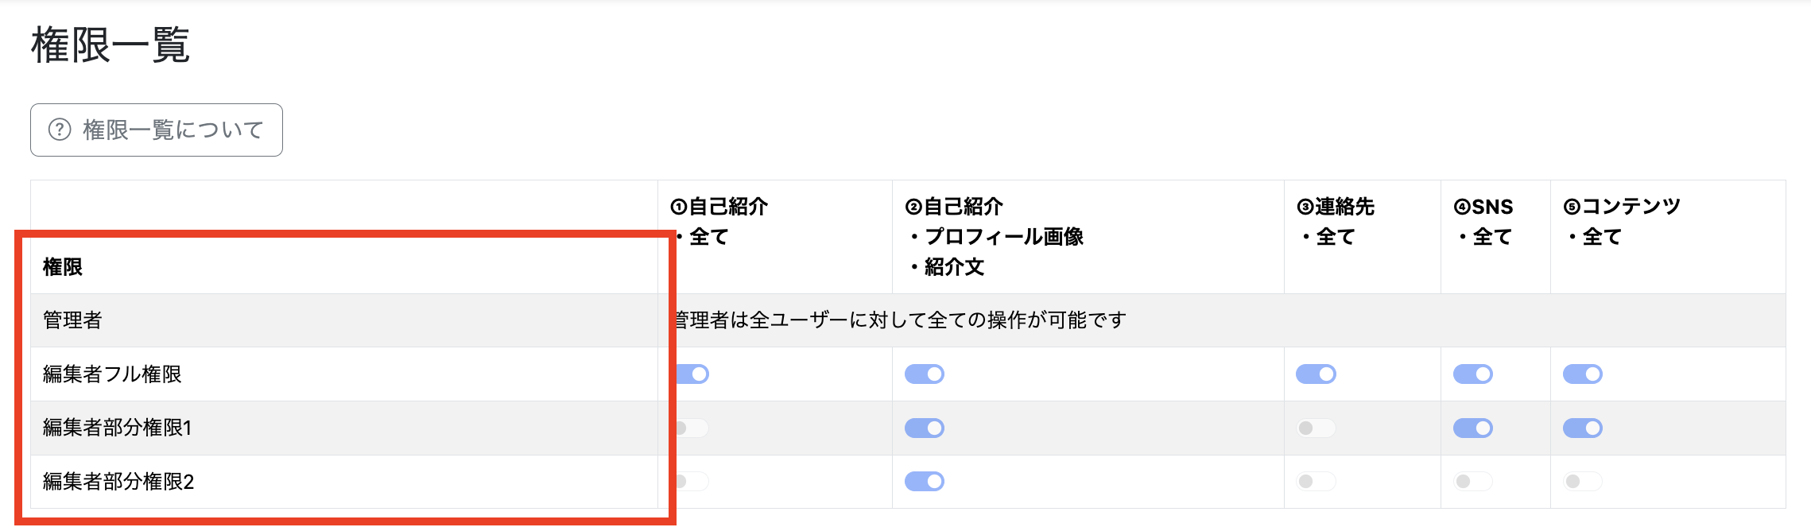
Task: Enable 編集者部分権限2 for ③連絡先
Action: click(x=1316, y=481)
